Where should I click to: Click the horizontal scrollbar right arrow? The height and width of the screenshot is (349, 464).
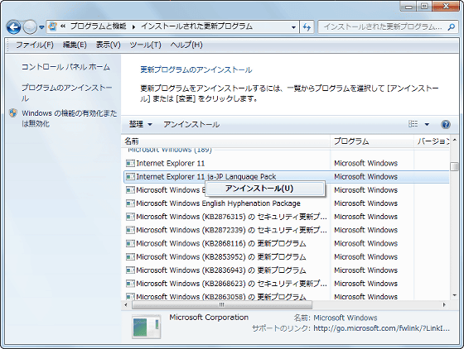444,305
